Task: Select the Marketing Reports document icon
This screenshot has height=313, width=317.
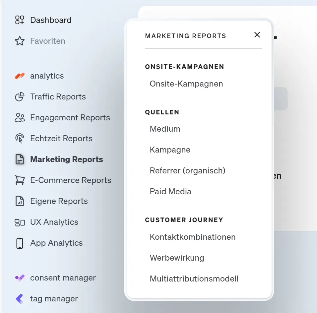Action: click(20, 159)
